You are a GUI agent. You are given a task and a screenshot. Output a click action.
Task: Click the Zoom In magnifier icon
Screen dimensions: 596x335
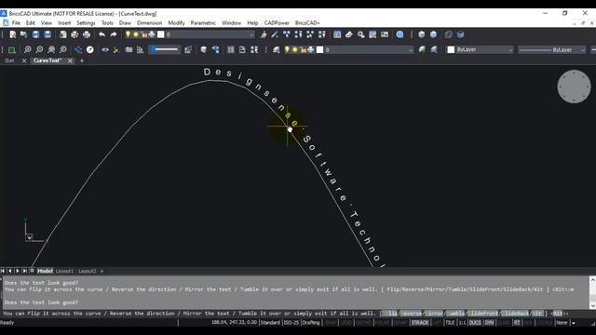tap(27, 49)
